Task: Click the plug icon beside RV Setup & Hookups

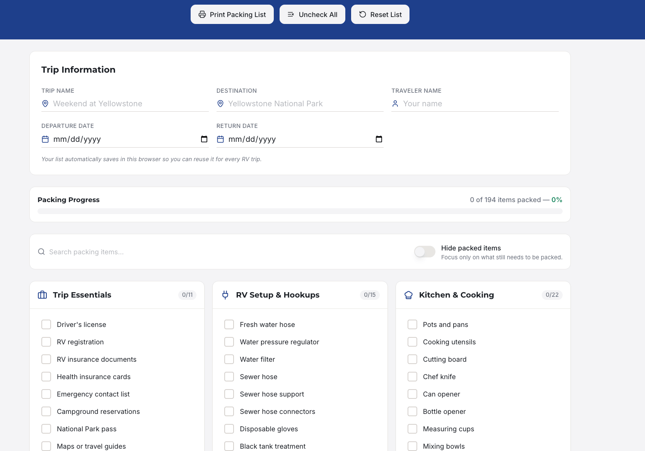Action: tap(225, 295)
